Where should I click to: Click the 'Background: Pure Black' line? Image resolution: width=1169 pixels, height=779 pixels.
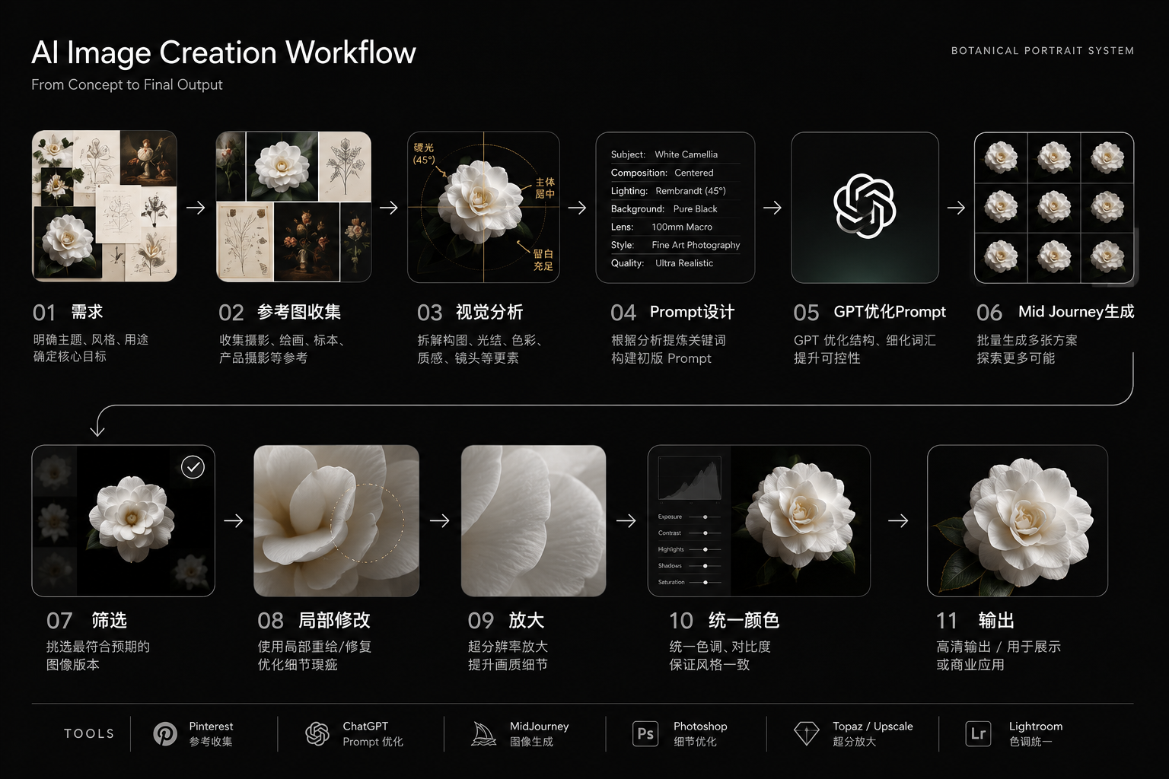[664, 208]
